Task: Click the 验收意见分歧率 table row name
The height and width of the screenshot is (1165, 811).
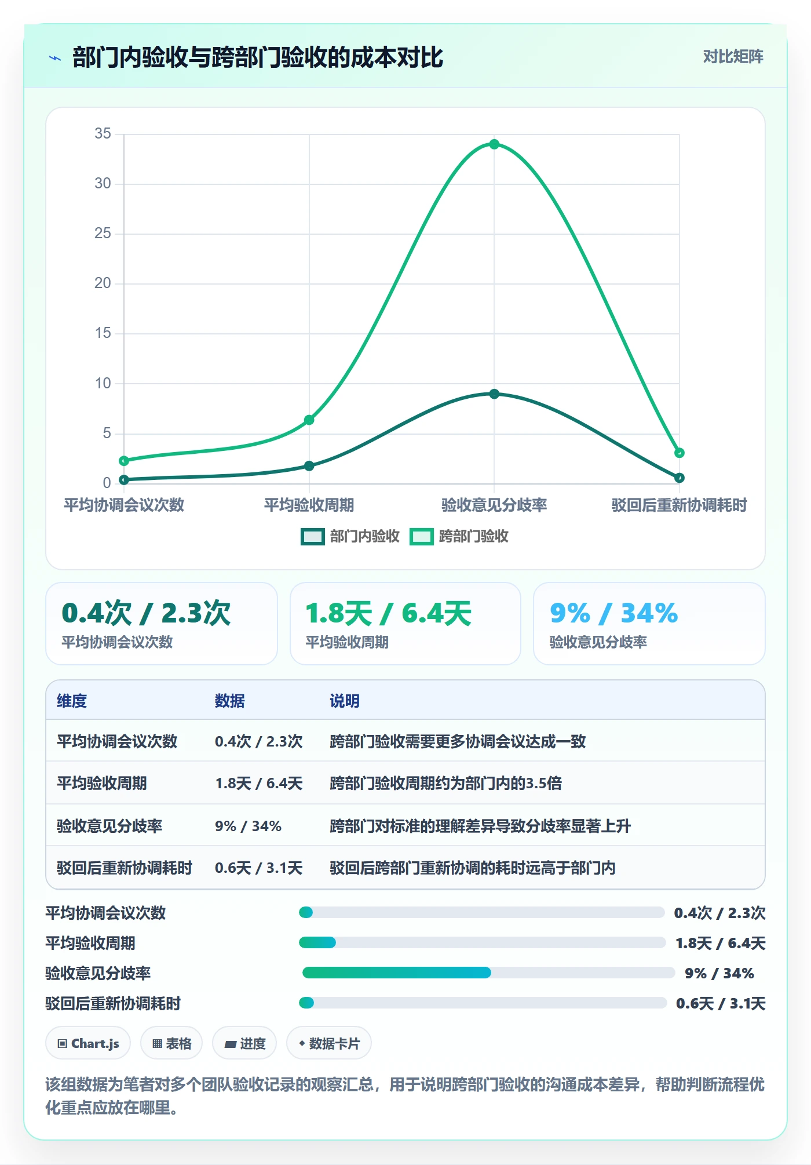Action: click(109, 825)
